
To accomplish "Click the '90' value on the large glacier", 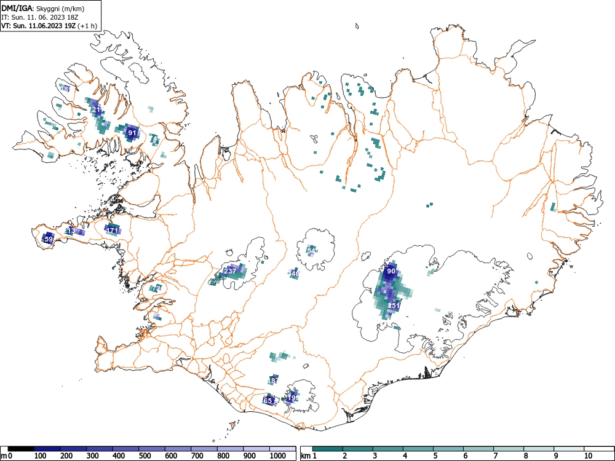I will (391, 271).
